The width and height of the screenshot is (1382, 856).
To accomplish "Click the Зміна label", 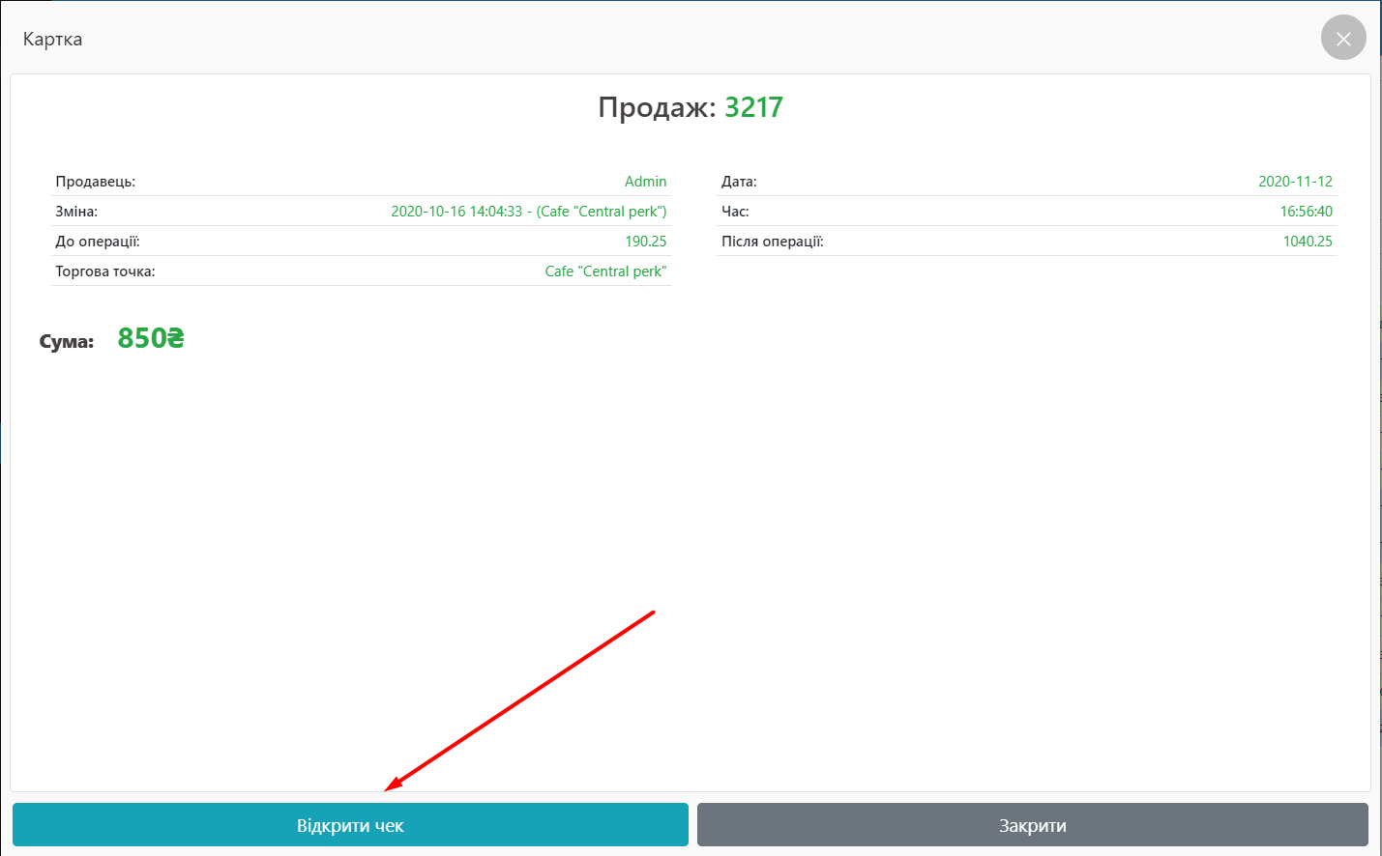I will (x=76, y=212).
